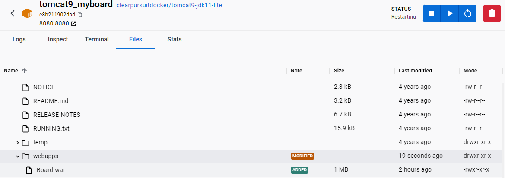This screenshot has width=505, height=178.
Task: Start the container with the play button
Action: click(x=450, y=13)
